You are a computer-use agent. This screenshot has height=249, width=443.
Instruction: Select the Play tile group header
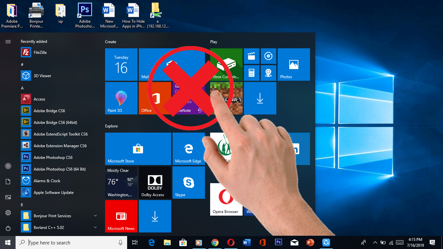[214, 42]
